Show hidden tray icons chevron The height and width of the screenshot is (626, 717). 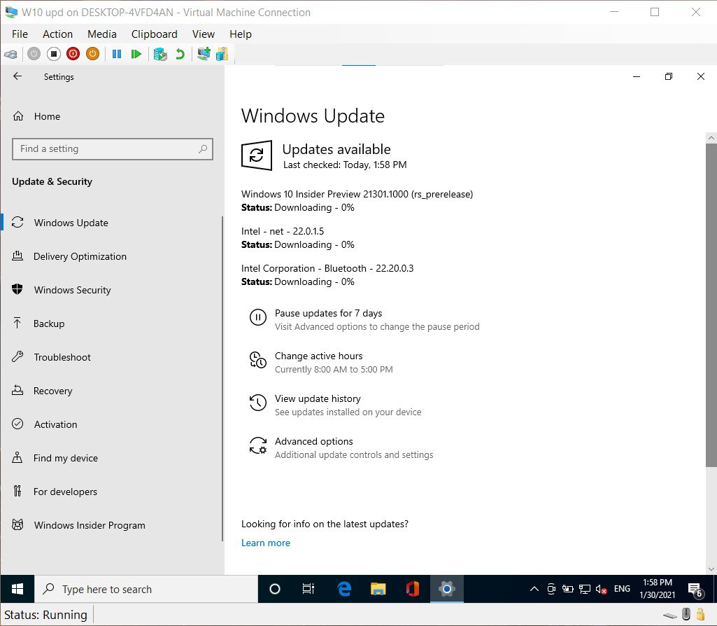click(x=534, y=589)
